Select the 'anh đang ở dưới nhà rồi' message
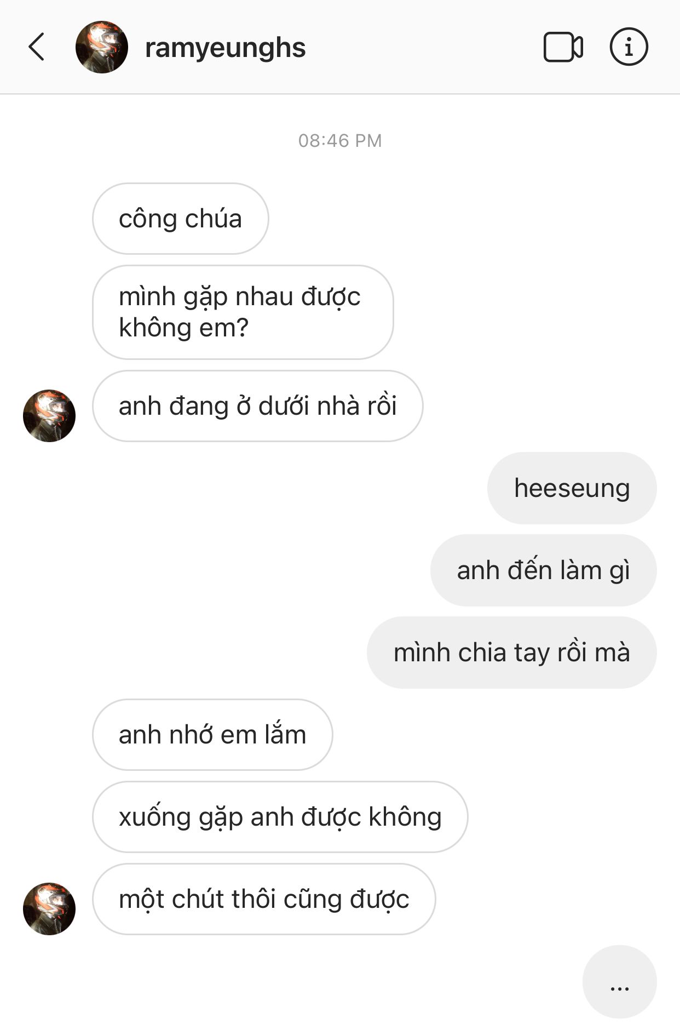Viewport: 680px width, 1024px height. click(258, 406)
